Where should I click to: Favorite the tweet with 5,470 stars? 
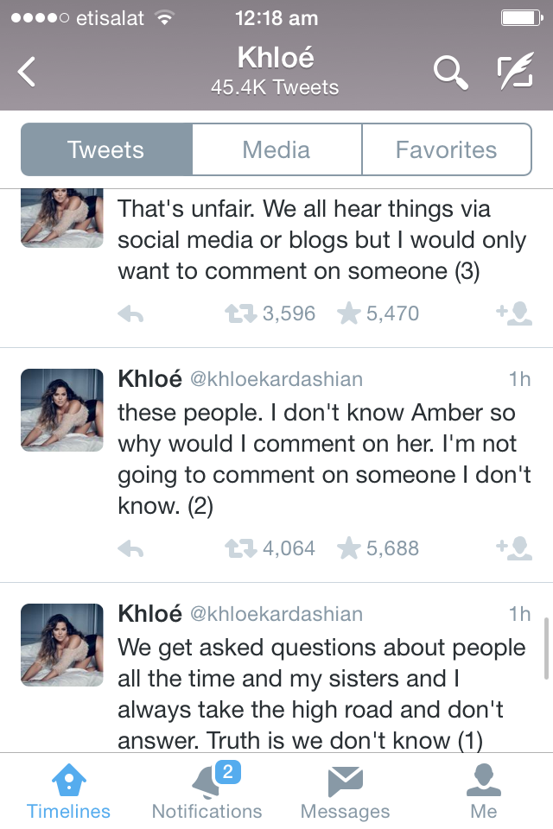(x=349, y=313)
